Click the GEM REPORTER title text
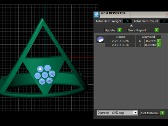 113,13
